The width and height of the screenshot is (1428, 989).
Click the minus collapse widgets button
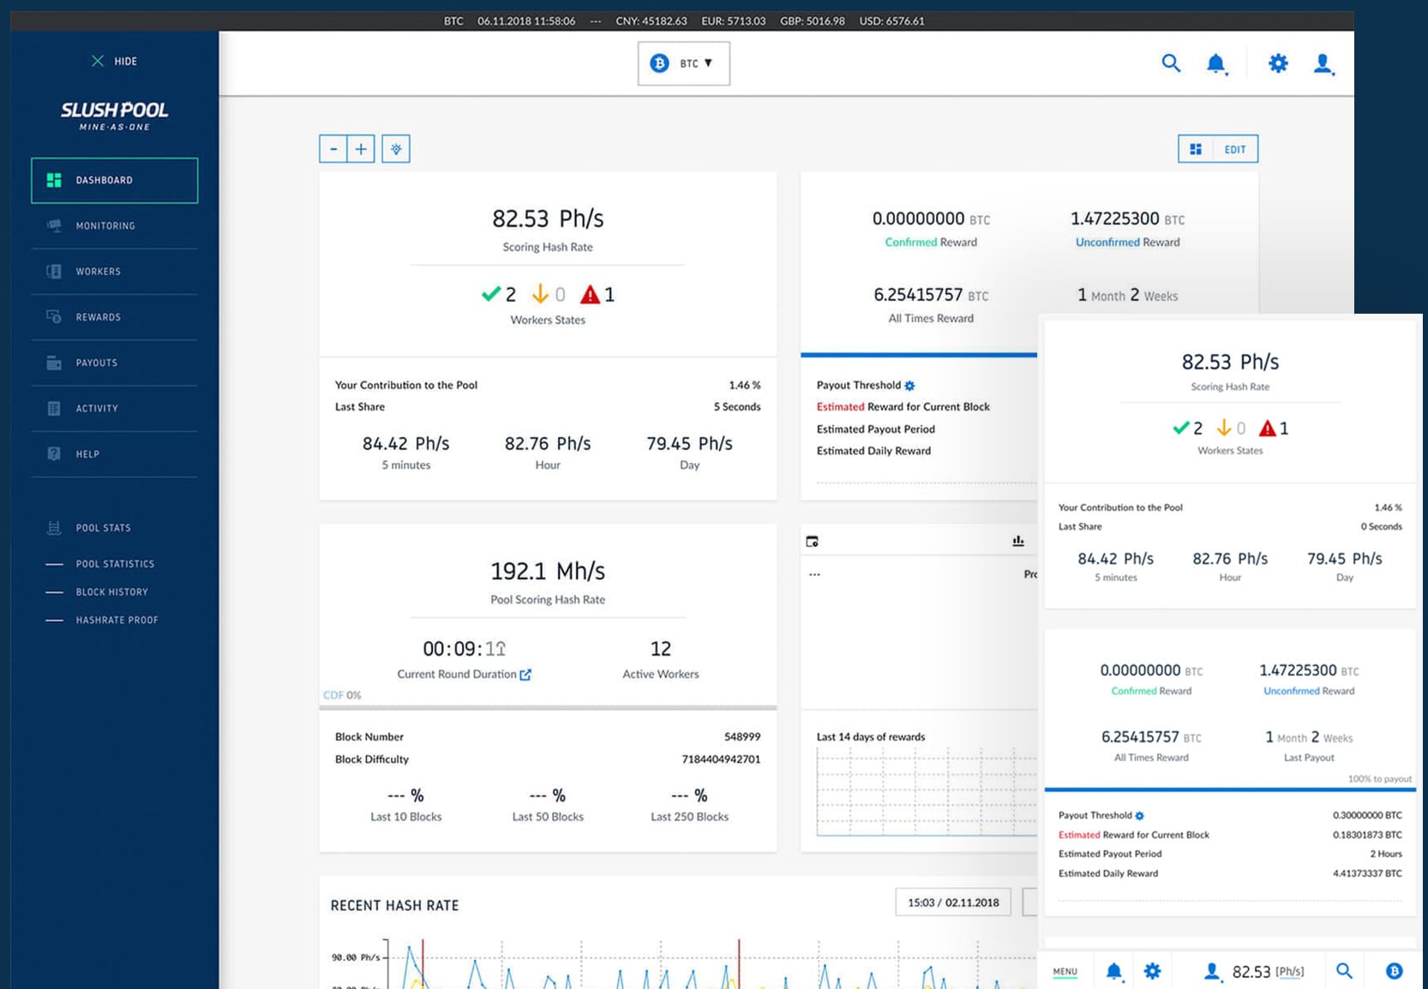click(333, 148)
